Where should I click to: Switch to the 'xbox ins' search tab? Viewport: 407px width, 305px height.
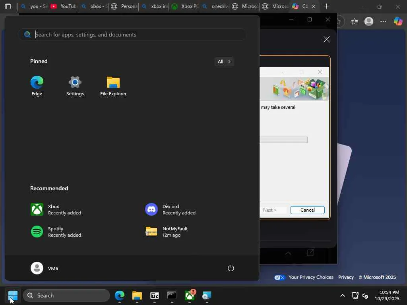155,6
